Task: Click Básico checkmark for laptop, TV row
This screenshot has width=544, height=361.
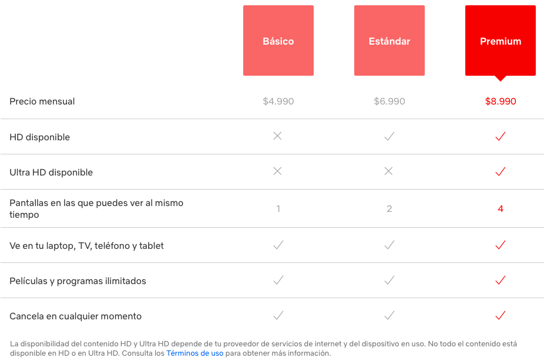Action: pyautogui.click(x=278, y=245)
